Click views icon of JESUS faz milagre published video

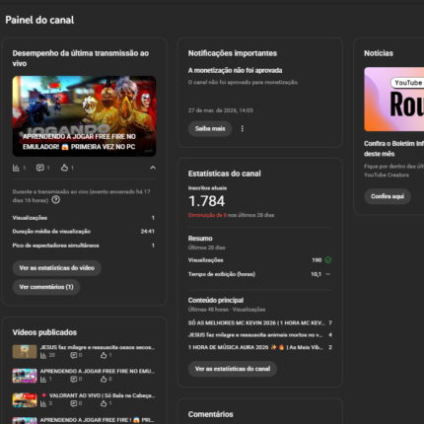(43, 355)
